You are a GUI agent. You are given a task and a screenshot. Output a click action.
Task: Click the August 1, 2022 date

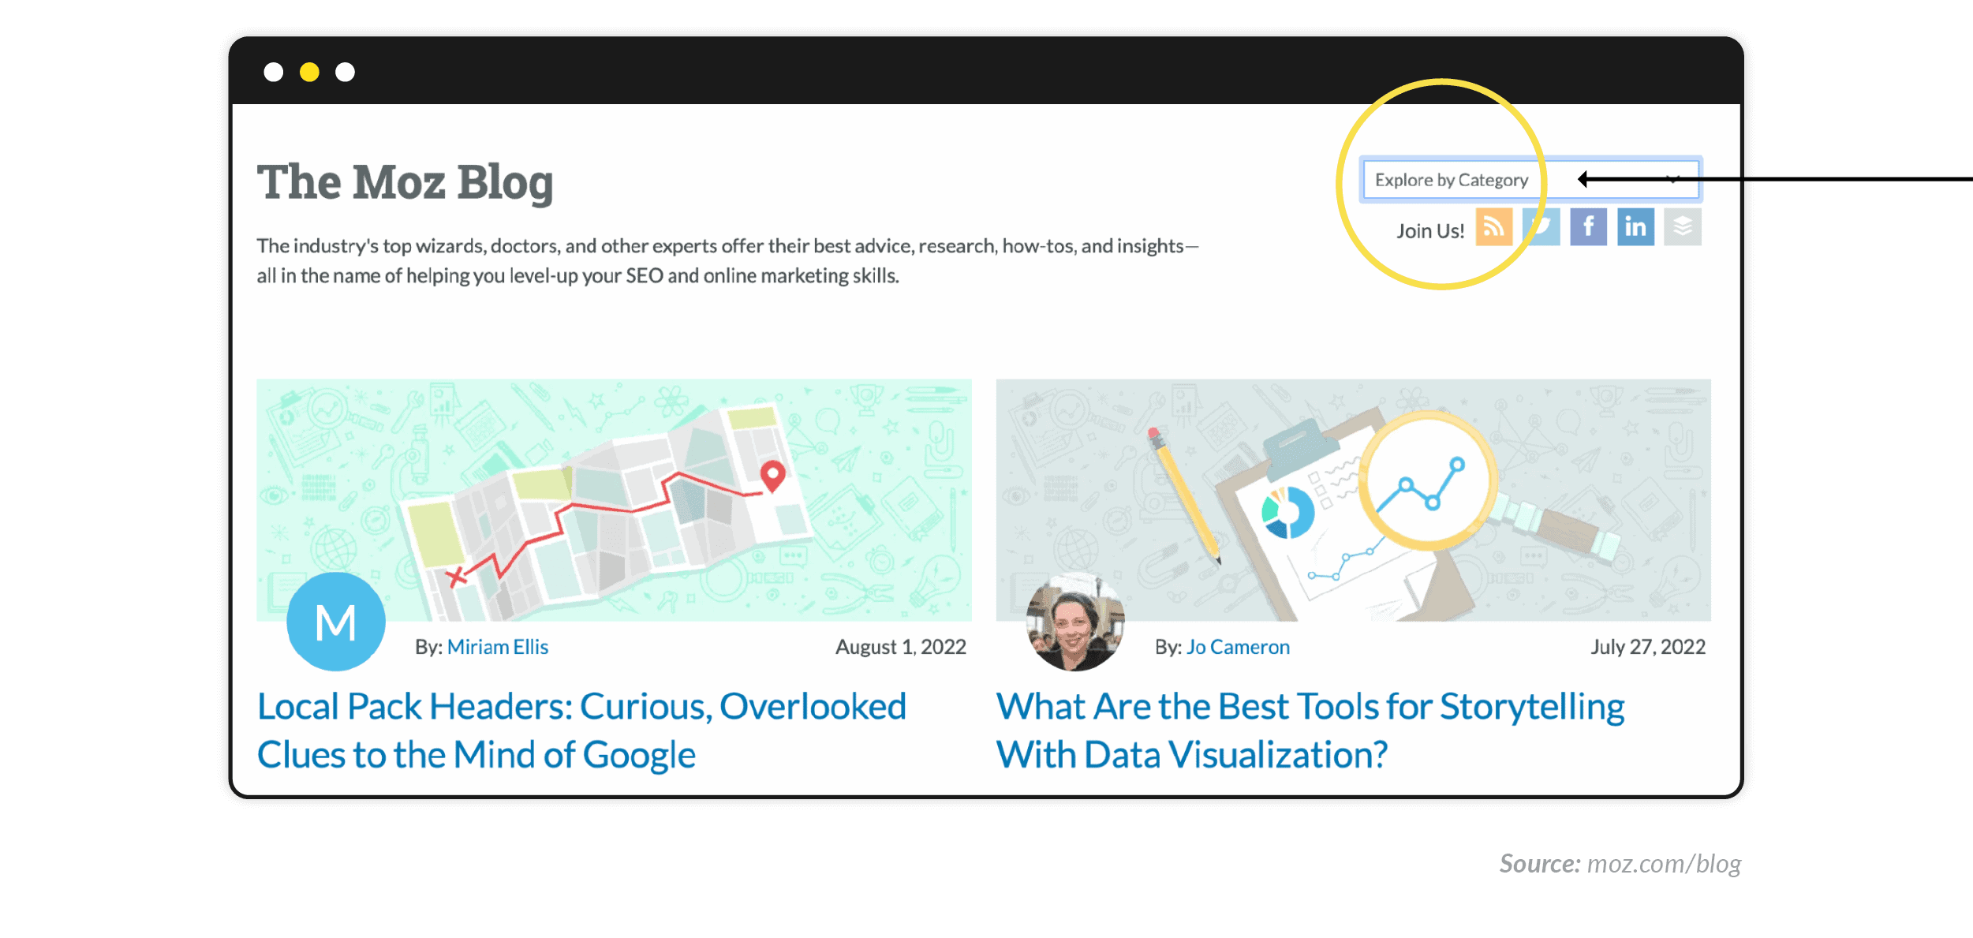click(901, 647)
